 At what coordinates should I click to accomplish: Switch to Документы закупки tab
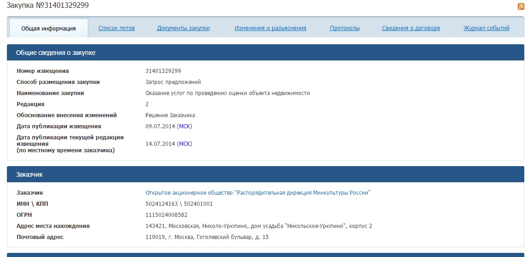[183, 28]
